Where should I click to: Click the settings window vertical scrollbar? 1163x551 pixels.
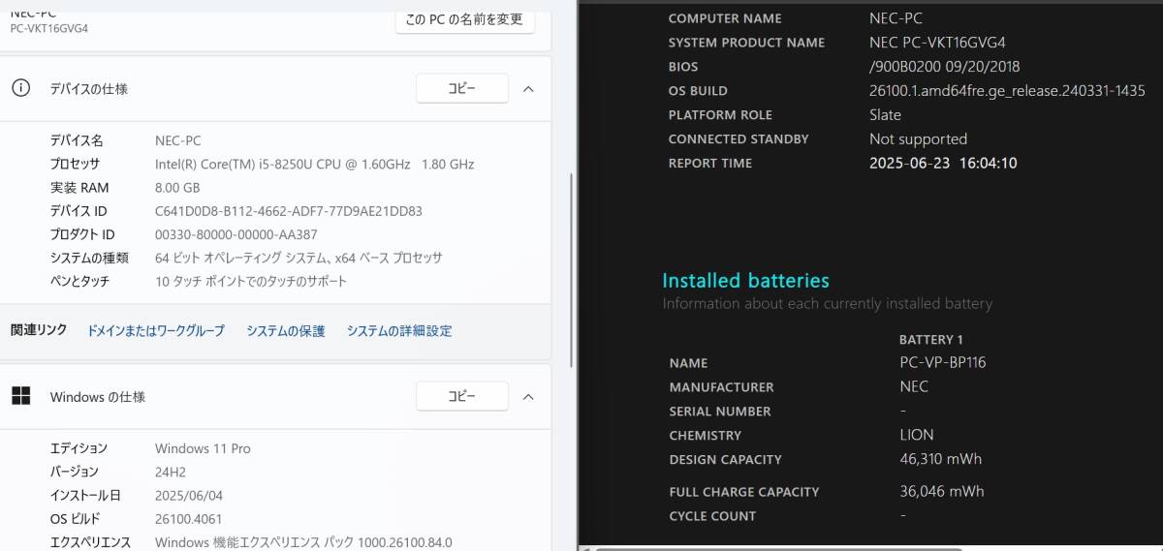click(572, 271)
